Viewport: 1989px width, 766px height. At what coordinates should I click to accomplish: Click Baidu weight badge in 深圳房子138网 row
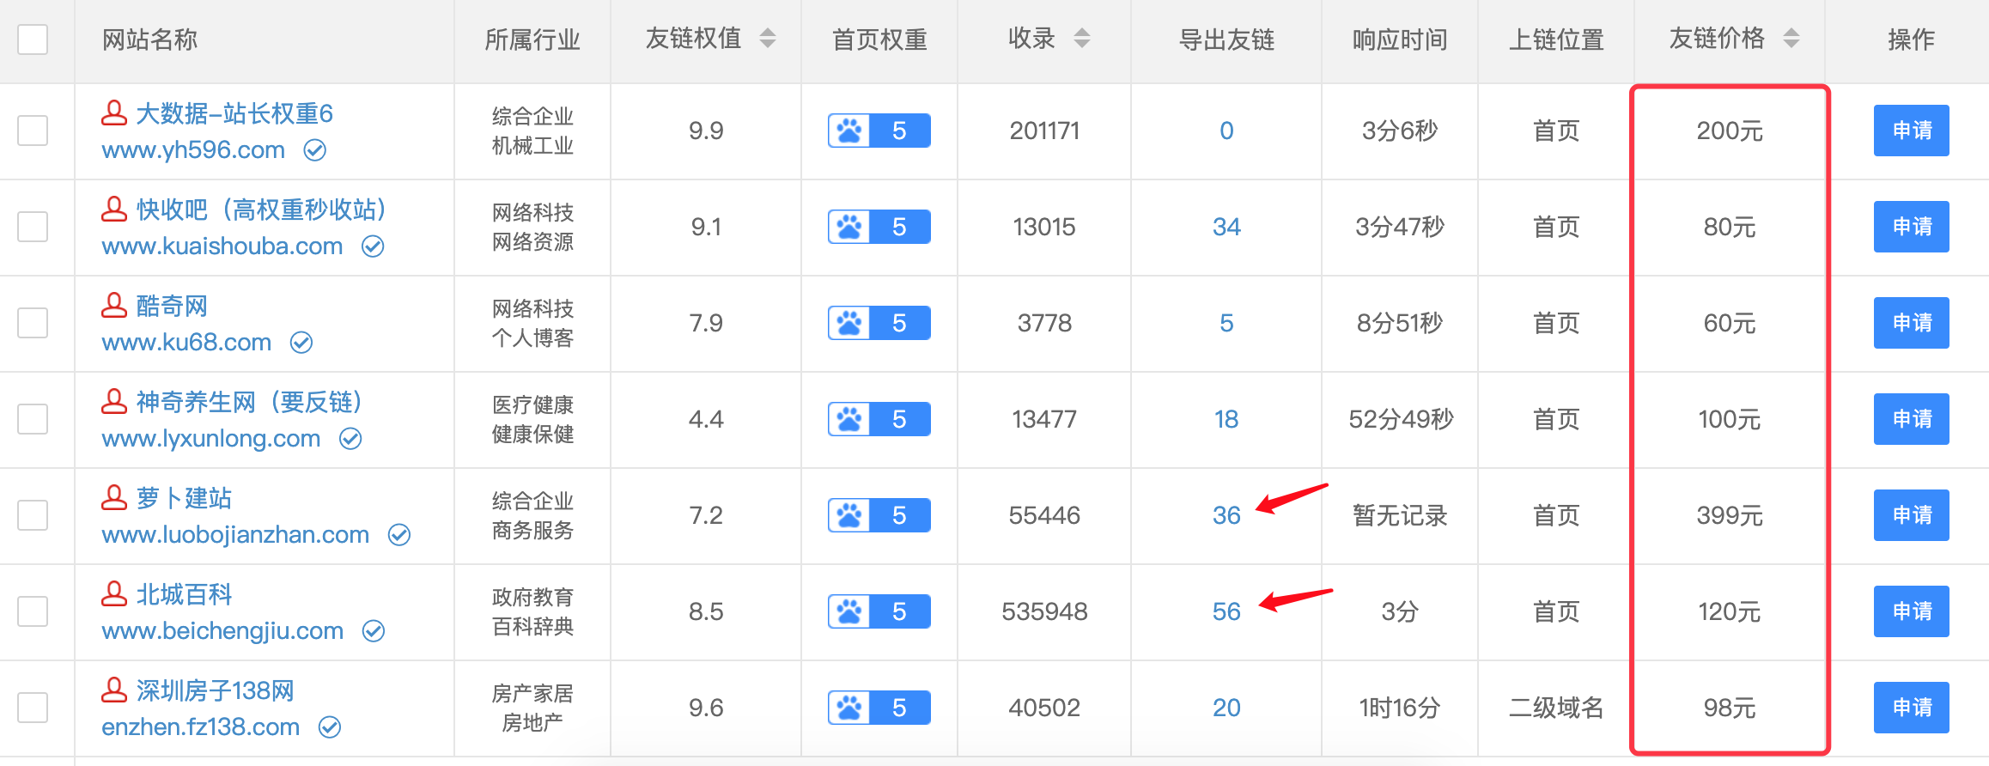point(879,708)
